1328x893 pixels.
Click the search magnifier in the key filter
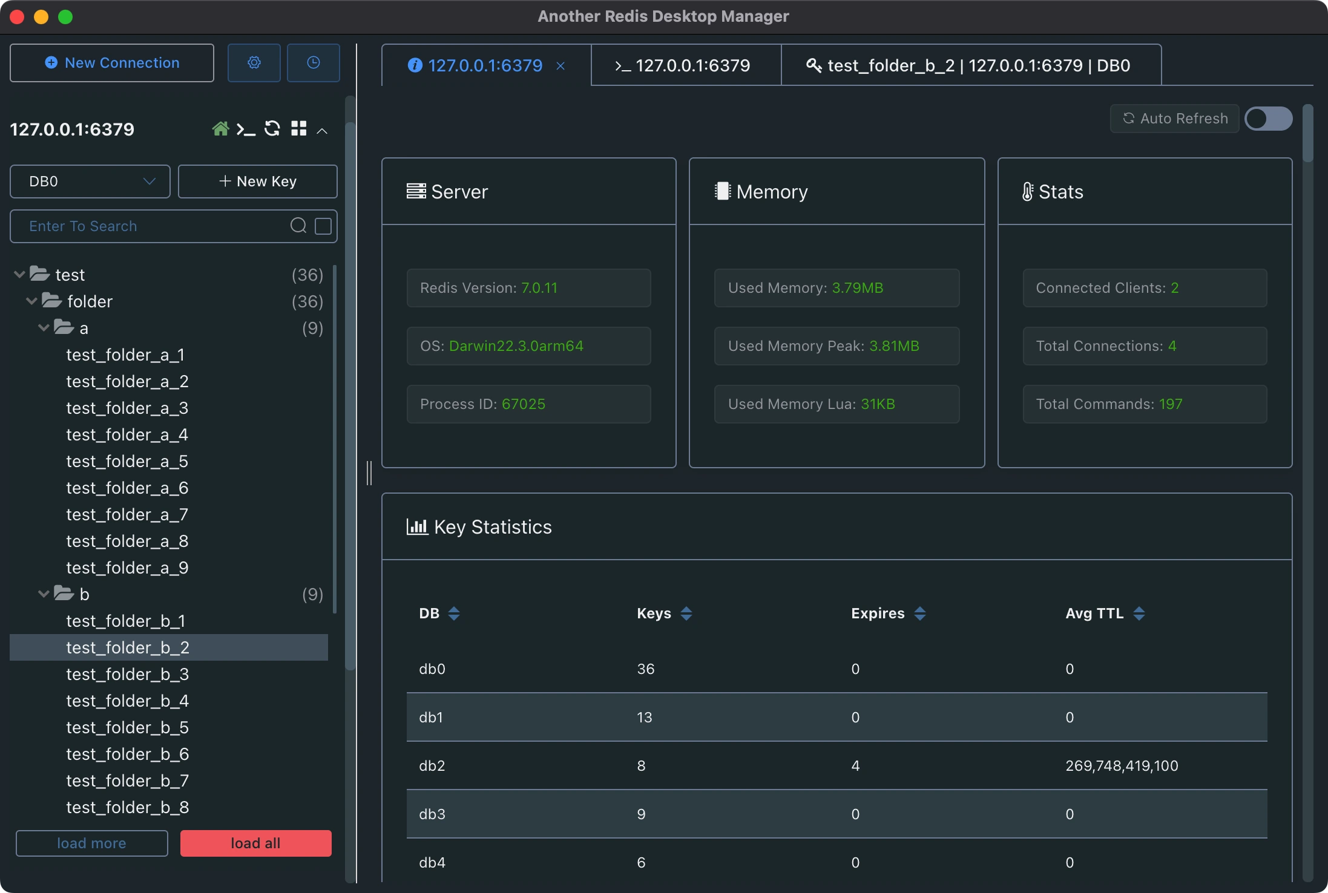299,225
